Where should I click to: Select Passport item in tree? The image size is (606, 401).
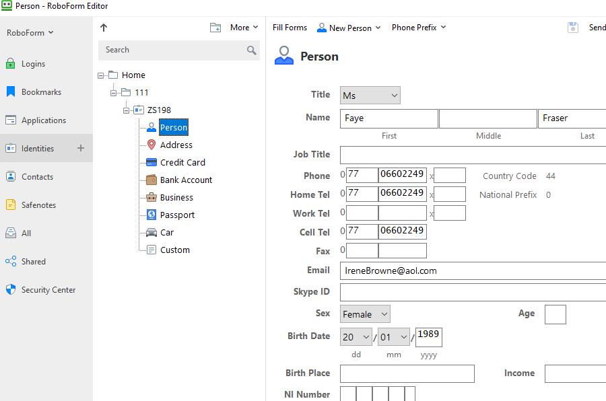click(x=177, y=215)
